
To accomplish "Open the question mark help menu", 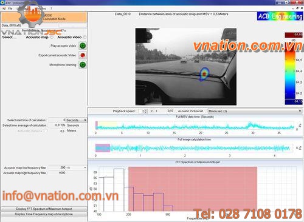I will point(51,8).
